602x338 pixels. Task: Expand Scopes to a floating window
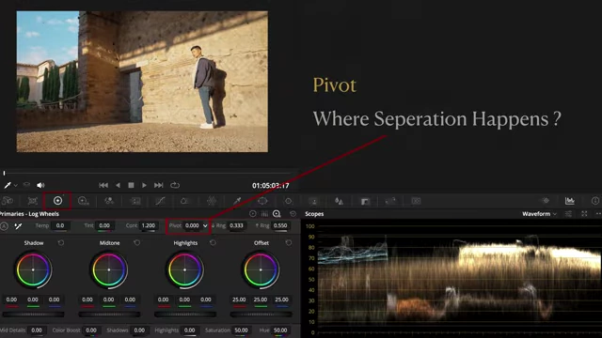coord(584,214)
